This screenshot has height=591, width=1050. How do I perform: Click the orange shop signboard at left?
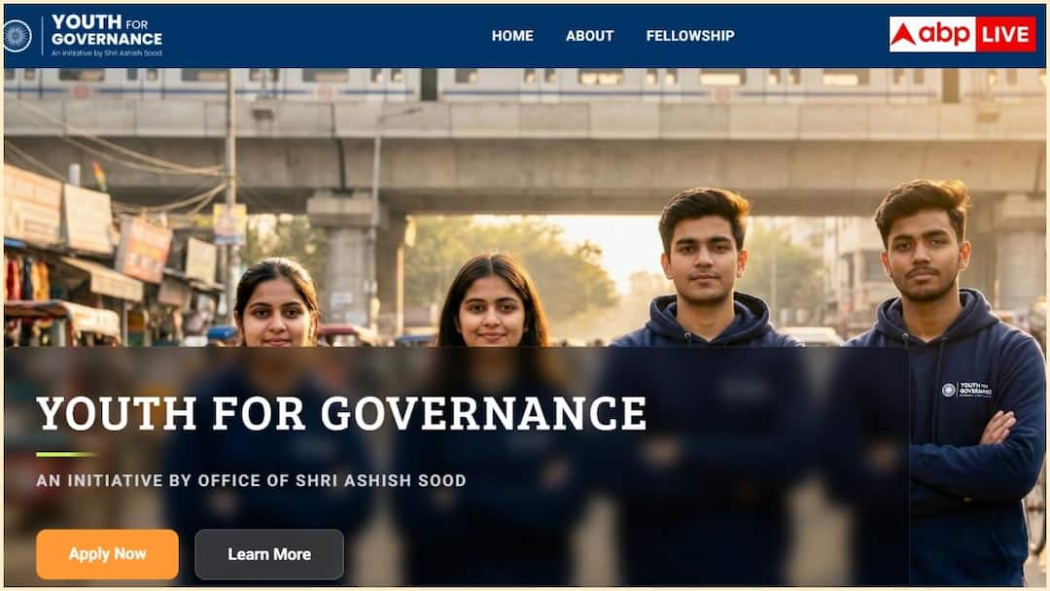pos(143,249)
